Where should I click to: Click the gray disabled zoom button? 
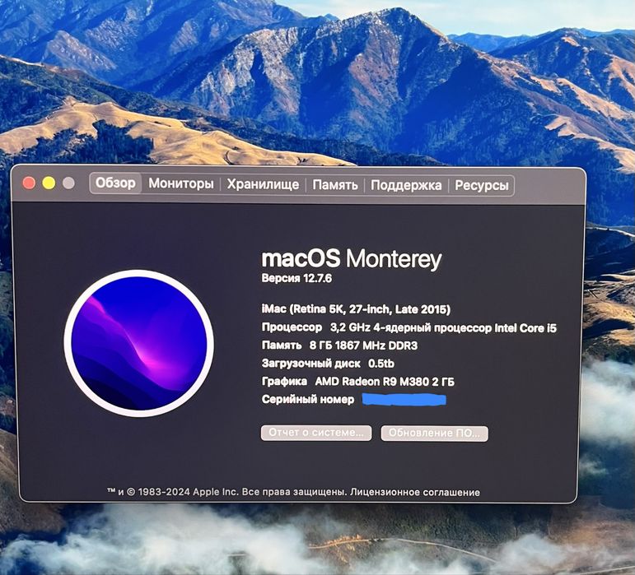[68, 183]
